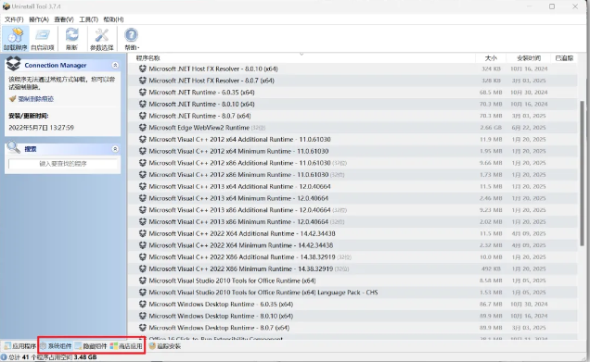Click the 68.5 MB size cell
The height and width of the screenshot is (362, 590).
coord(491,93)
